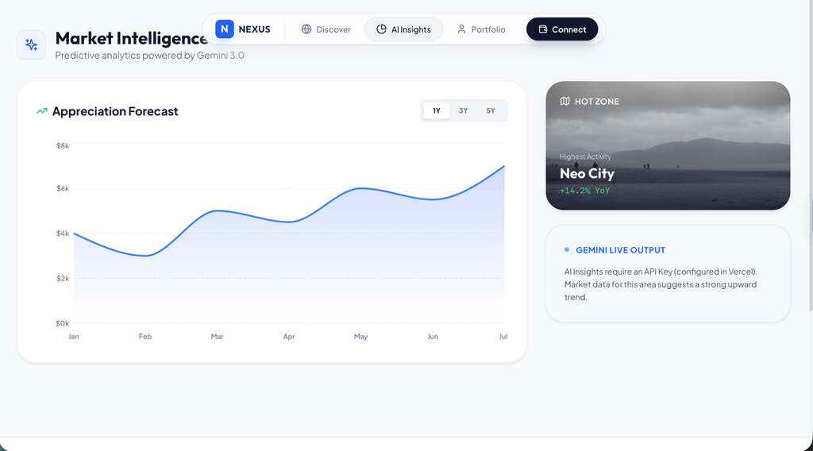The image size is (813, 451).
Task: Click the globe icon in the navigation bar
Action: (306, 29)
